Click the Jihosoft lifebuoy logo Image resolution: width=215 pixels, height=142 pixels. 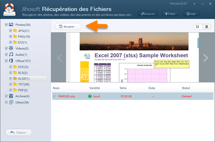coord(9,9)
